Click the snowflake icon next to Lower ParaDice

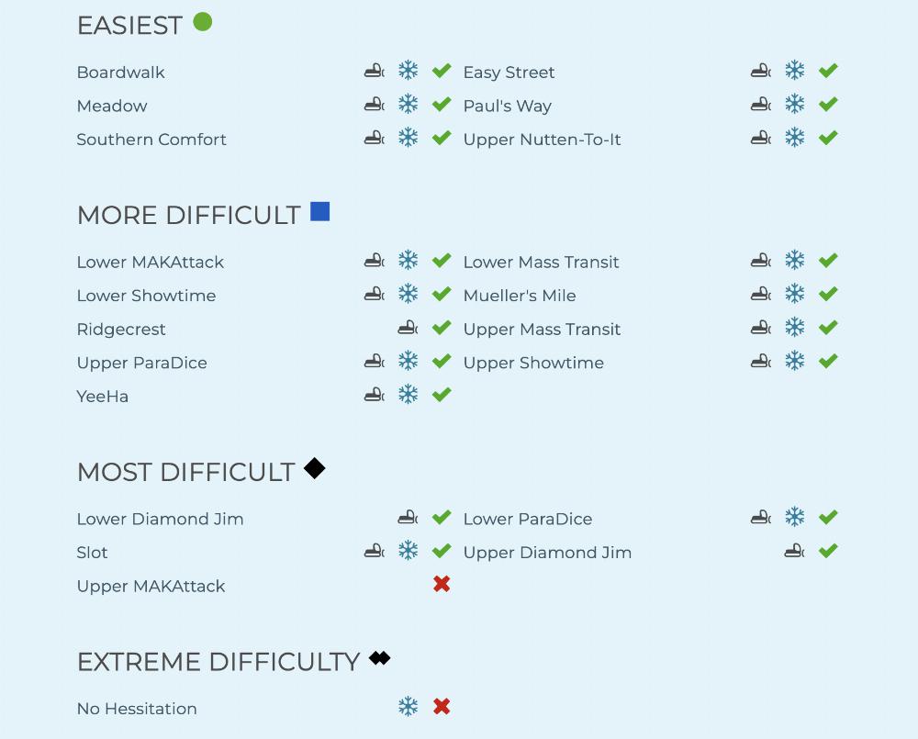point(795,518)
